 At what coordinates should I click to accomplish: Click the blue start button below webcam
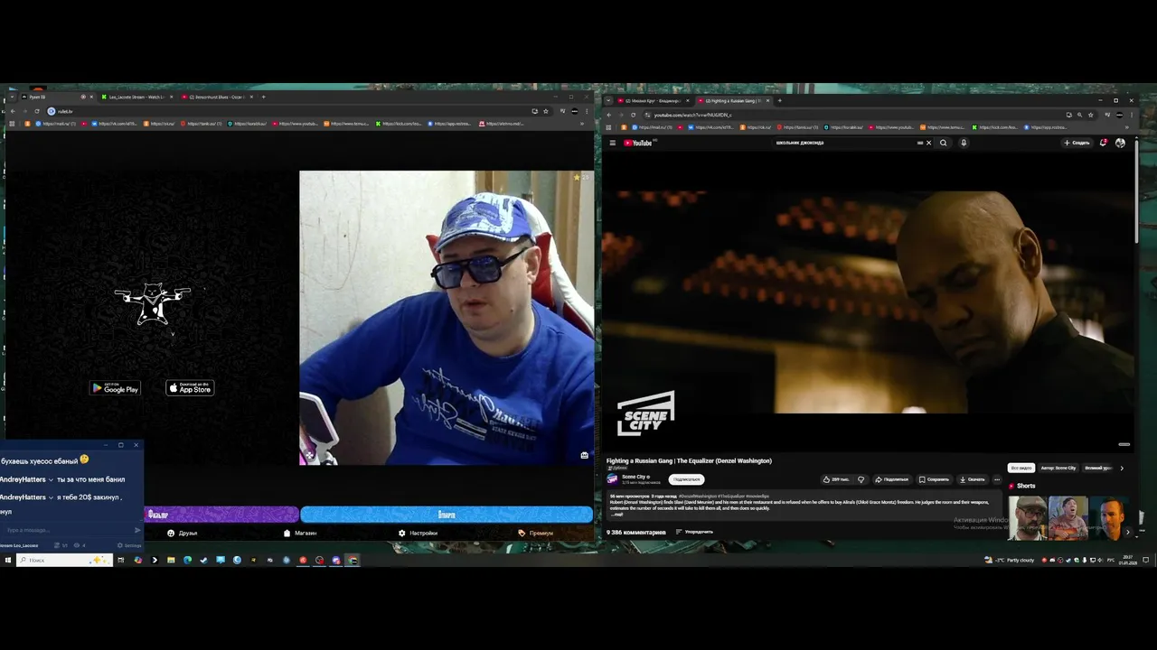[447, 515]
